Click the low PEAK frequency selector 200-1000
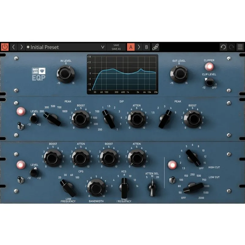245x245 pixels. (52, 119)
